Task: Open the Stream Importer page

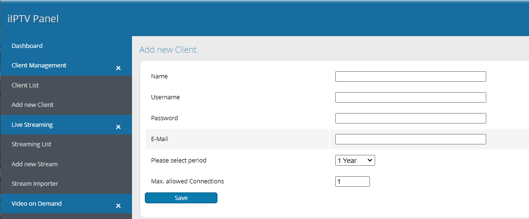Action: pos(35,184)
